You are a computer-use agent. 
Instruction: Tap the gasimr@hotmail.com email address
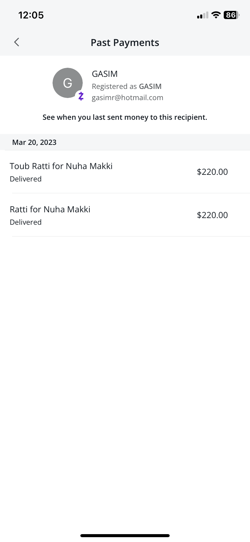click(x=127, y=98)
